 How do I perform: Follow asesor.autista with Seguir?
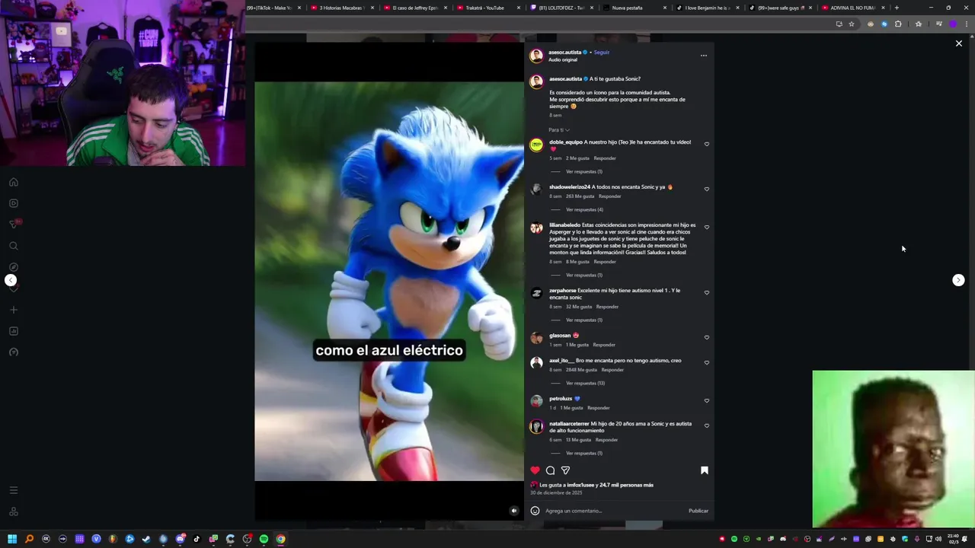pyautogui.click(x=602, y=53)
